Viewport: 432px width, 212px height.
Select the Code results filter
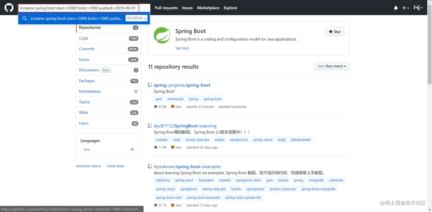click(x=109, y=38)
